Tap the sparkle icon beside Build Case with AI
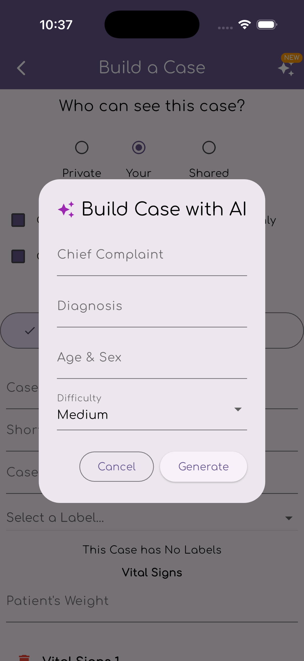 pos(66,209)
